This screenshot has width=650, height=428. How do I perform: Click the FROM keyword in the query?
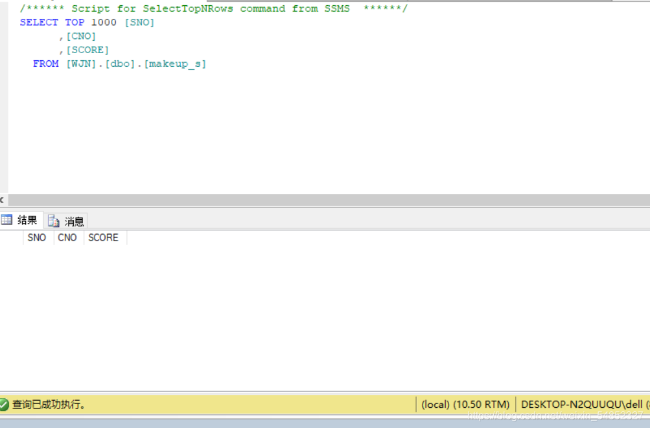click(x=45, y=64)
